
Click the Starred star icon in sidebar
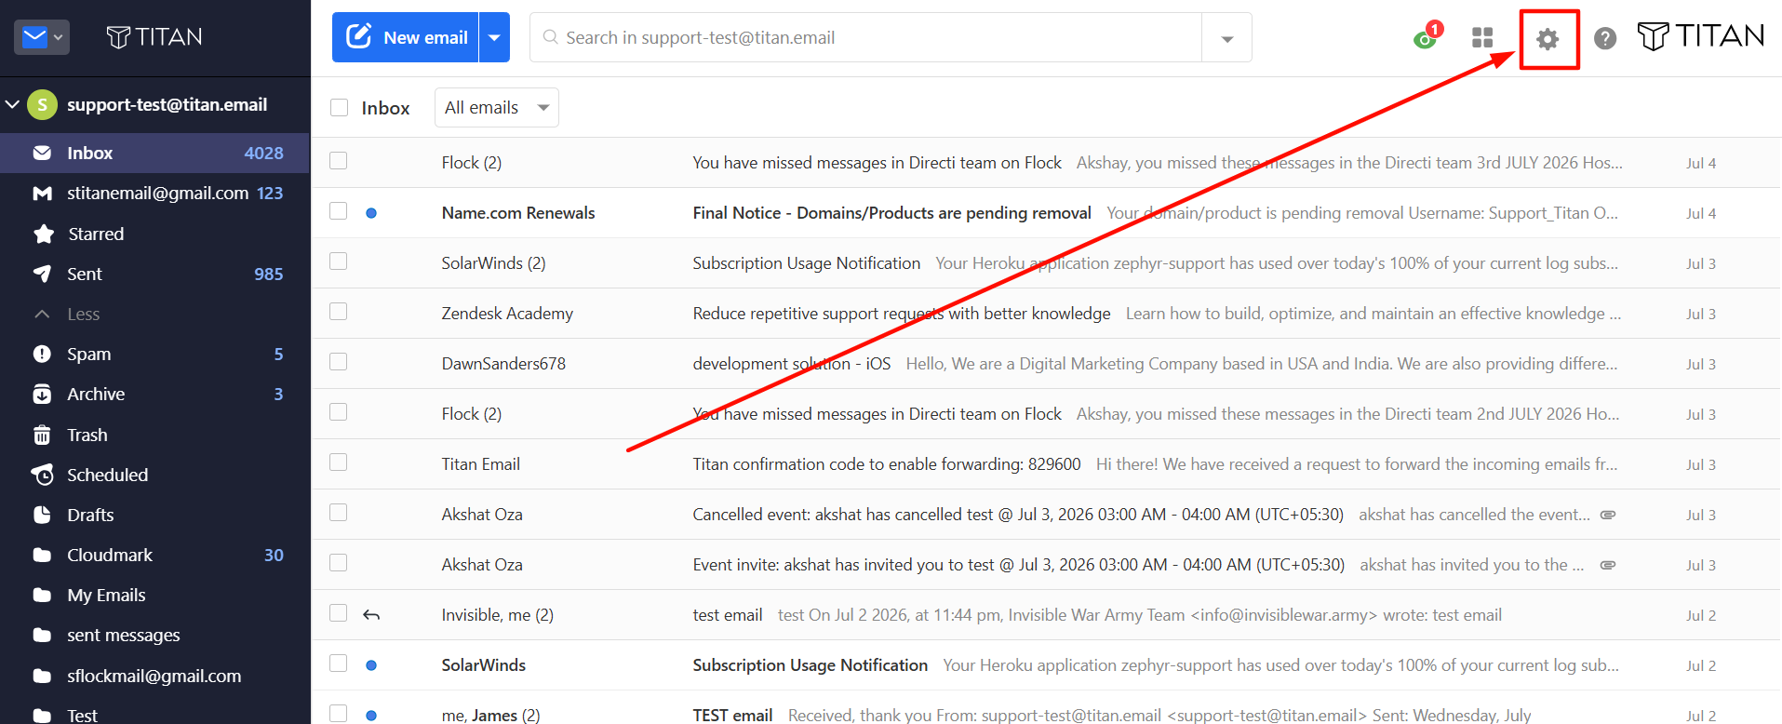pos(43,234)
